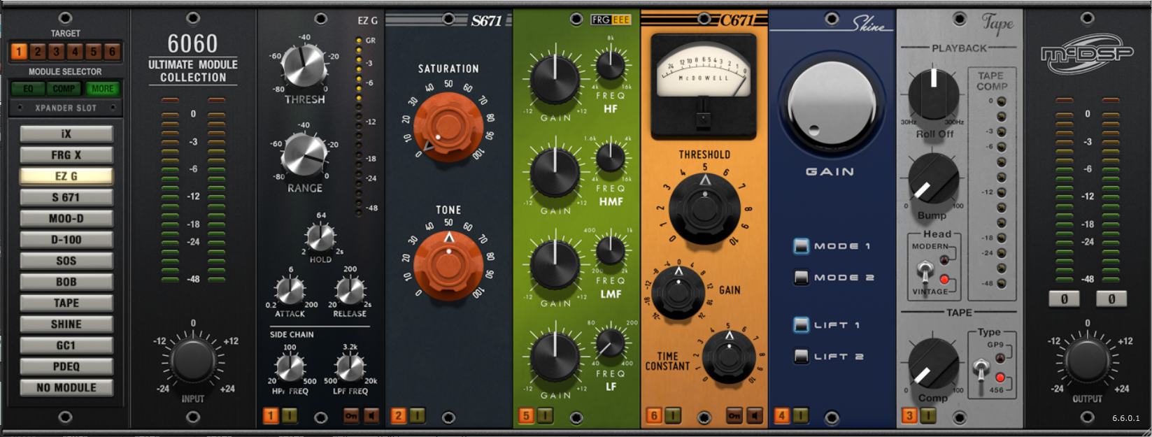The height and width of the screenshot is (437, 1152).
Task: Click slot number 2 under S671 module
Action: pyautogui.click(x=398, y=416)
